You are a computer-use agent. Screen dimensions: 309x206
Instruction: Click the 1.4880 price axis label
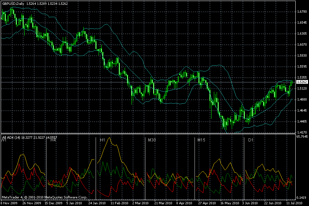pos(302,100)
